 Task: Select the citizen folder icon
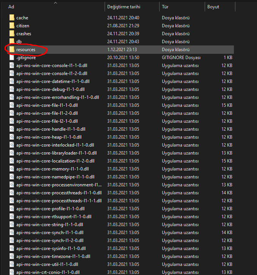point(12,26)
